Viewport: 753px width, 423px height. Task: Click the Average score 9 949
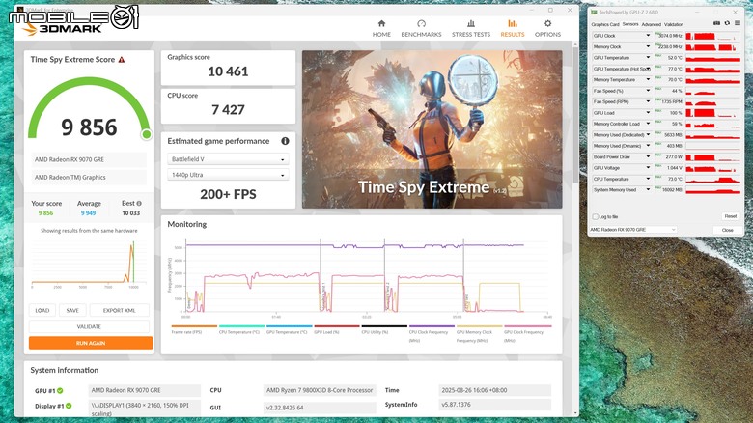(89, 213)
